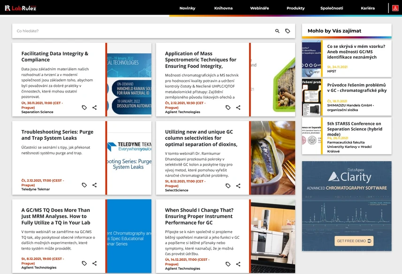Viewport: 402px width, 274px height.
Task: Open 'Application of Mass Spectrometric Techniques' title
Action: 200,60
